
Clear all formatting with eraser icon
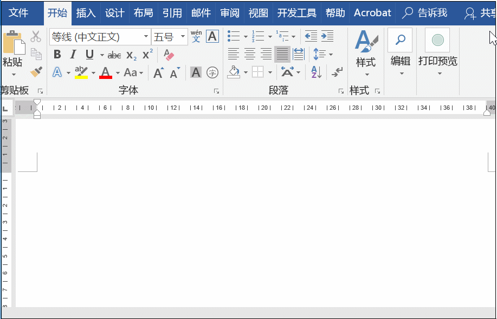tap(169, 55)
